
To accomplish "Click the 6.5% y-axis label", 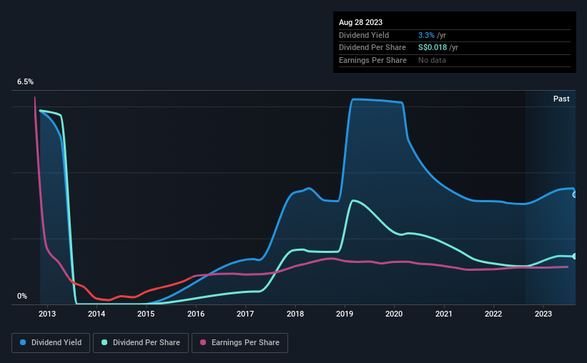I will [x=25, y=81].
